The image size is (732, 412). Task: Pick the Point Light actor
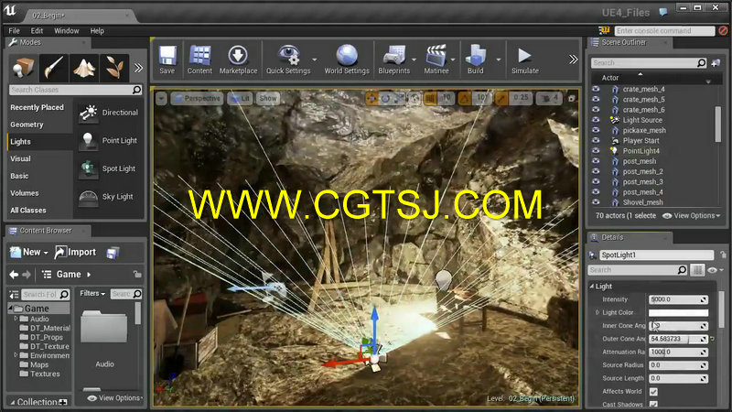pos(109,141)
